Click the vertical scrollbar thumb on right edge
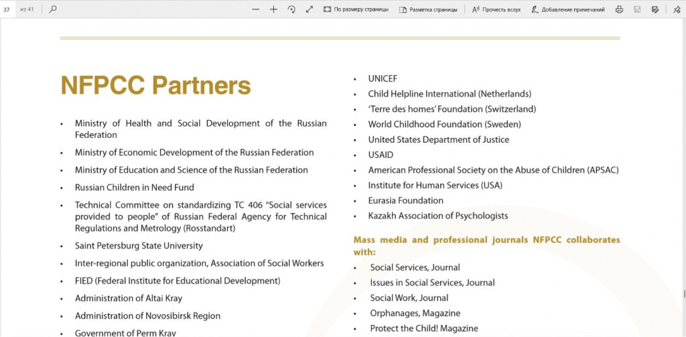This screenshot has height=337, width=686. coord(684,293)
